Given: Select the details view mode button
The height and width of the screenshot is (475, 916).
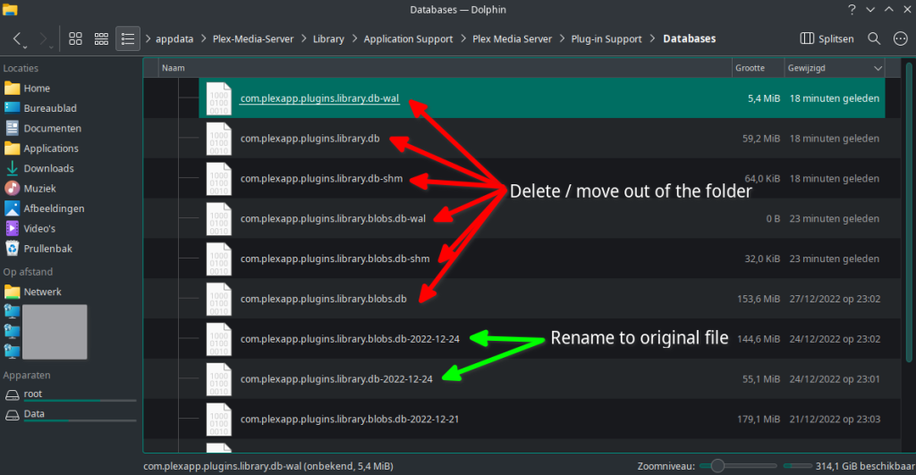Looking at the screenshot, I should point(128,39).
